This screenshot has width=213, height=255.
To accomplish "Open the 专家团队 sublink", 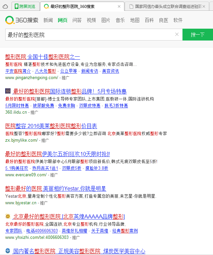I will [14, 231].
